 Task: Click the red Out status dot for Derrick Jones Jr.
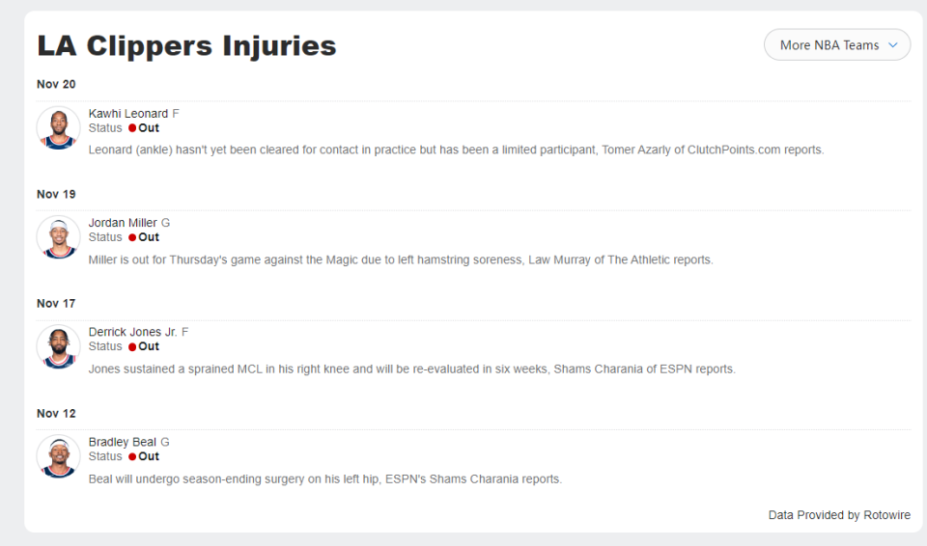pyautogui.click(x=132, y=346)
